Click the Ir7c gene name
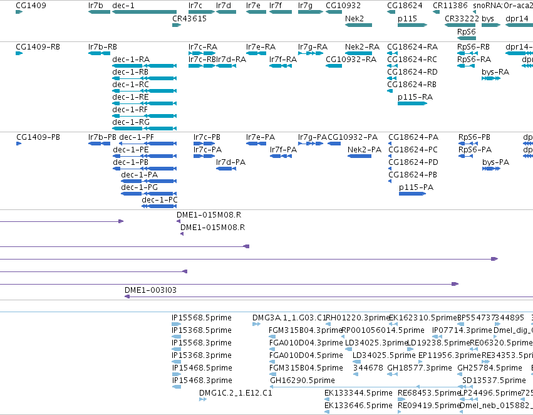This screenshot has width=533, height=415. 195,6
